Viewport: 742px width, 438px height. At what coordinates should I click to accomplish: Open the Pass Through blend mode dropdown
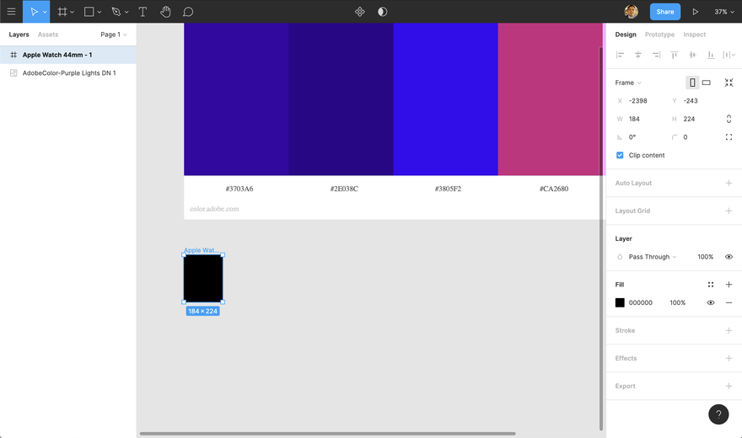coord(652,257)
